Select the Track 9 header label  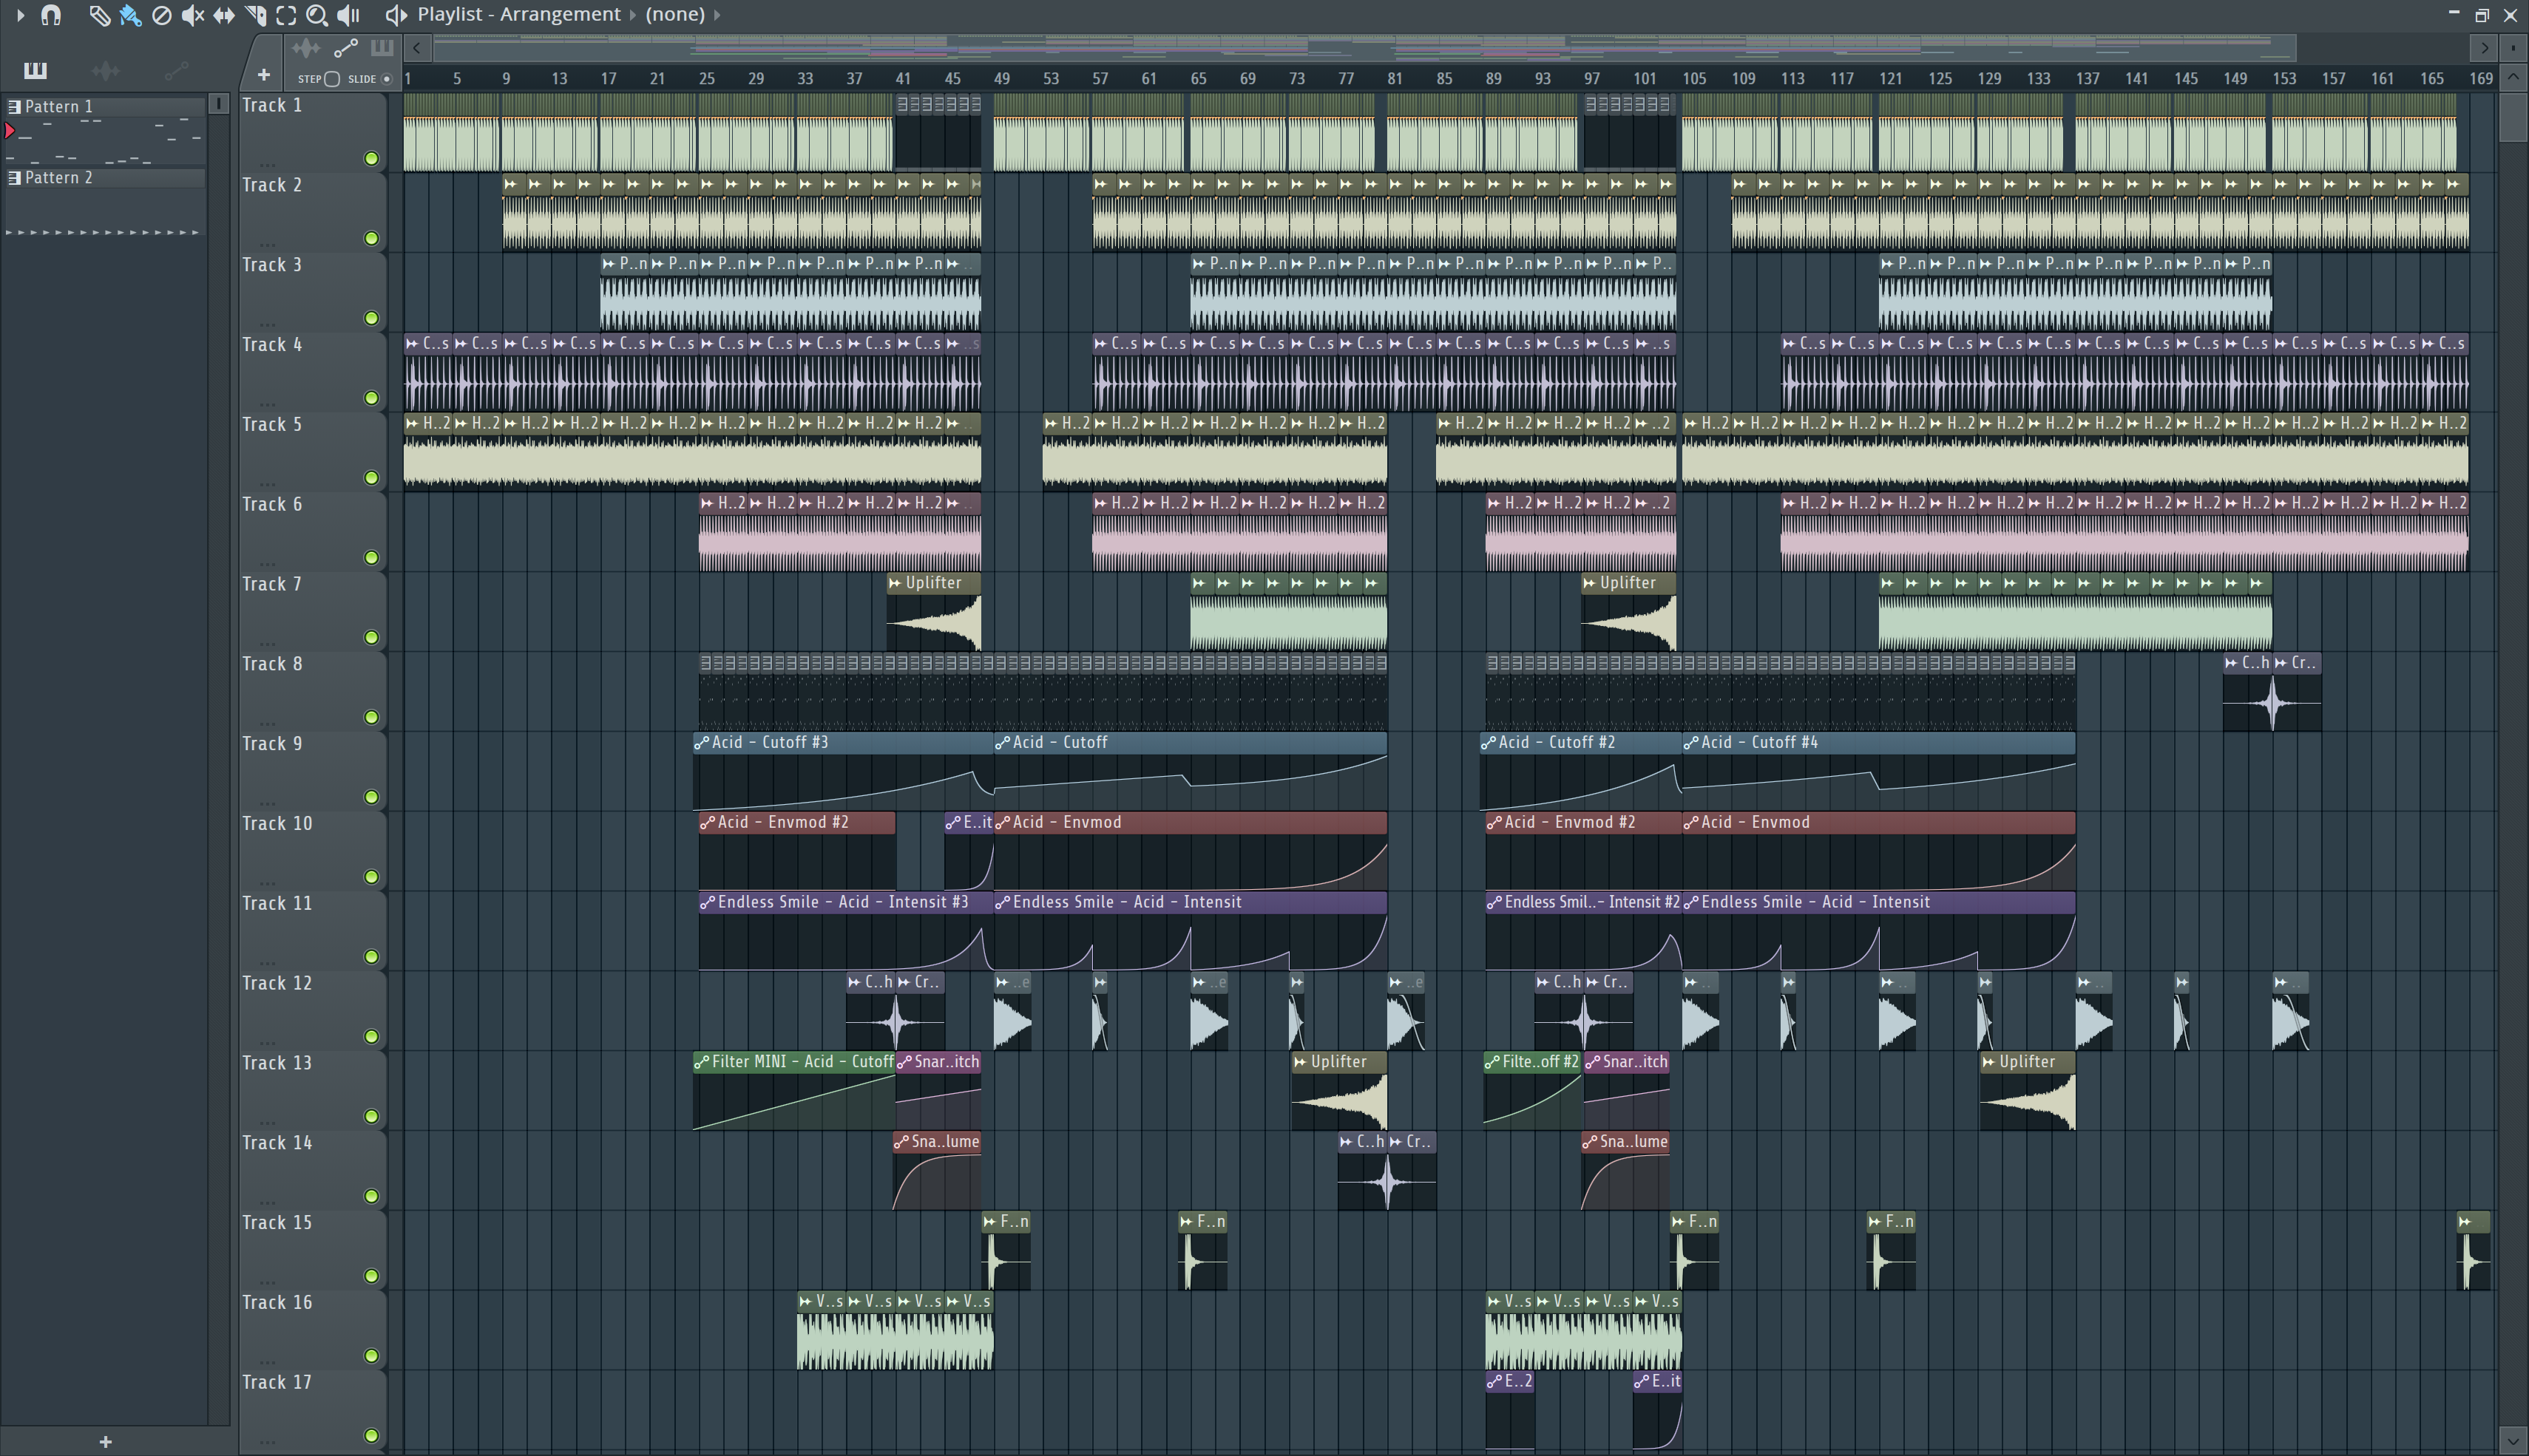(x=272, y=744)
